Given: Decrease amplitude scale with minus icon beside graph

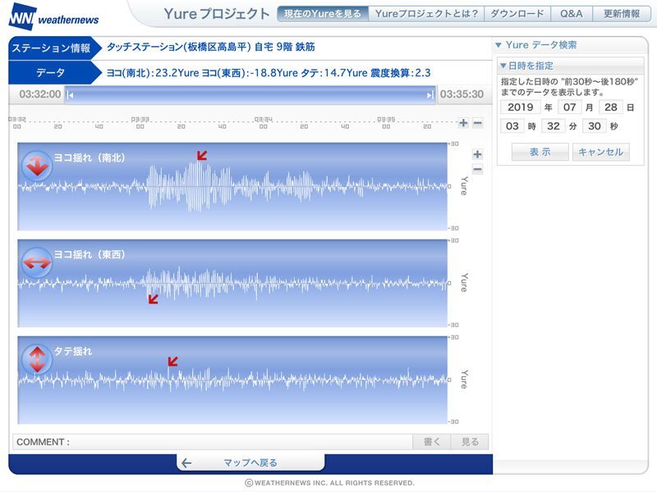Looking at the screenshot, I should coord(477,170).
